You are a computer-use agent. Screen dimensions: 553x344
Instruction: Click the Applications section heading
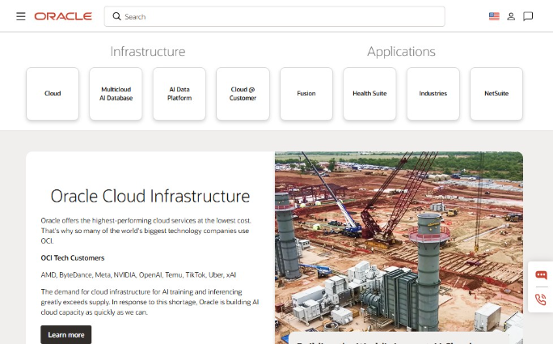[x=401, y=52]
